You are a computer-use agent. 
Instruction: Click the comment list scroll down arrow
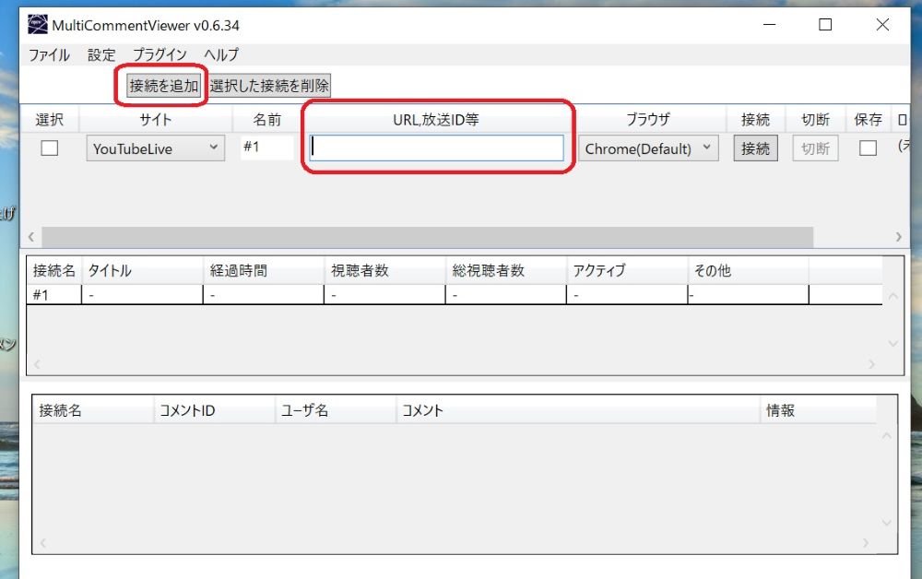point(887,523)
